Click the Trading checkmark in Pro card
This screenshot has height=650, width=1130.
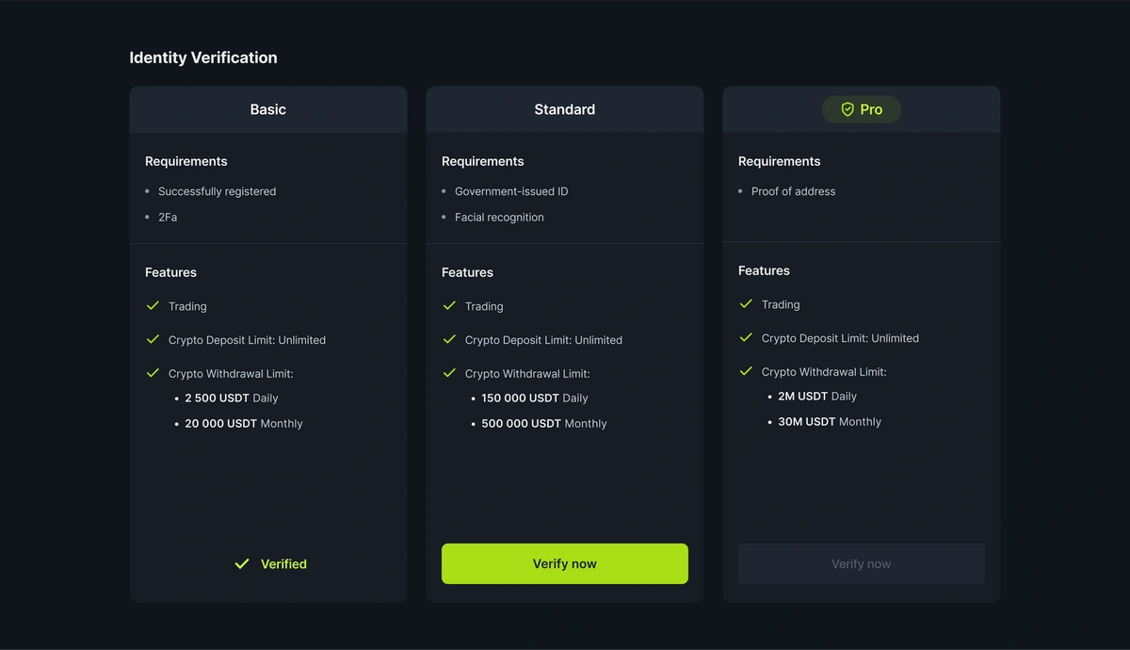tap(746, 304)
